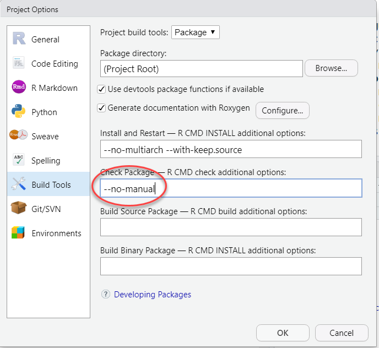
Task: Click the help question mark icon
Action: point(106,295)
